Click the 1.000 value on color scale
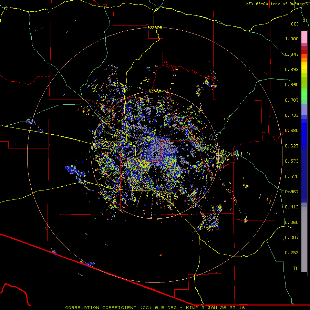The image size is (310, 310). (292, 39)
